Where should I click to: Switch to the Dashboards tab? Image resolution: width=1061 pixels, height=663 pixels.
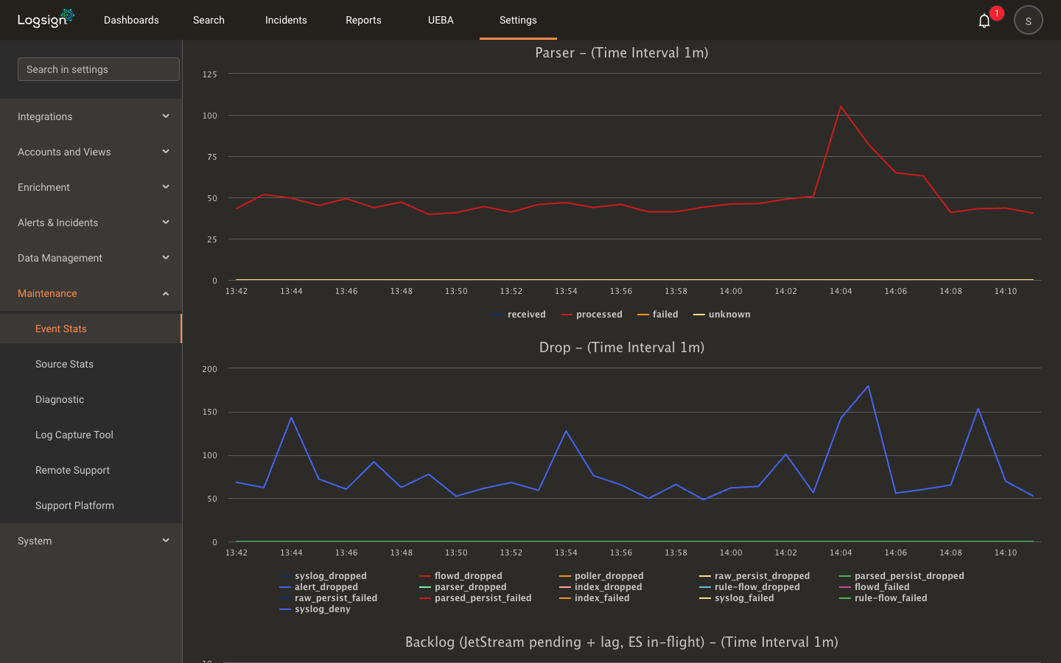coord(131,20)
